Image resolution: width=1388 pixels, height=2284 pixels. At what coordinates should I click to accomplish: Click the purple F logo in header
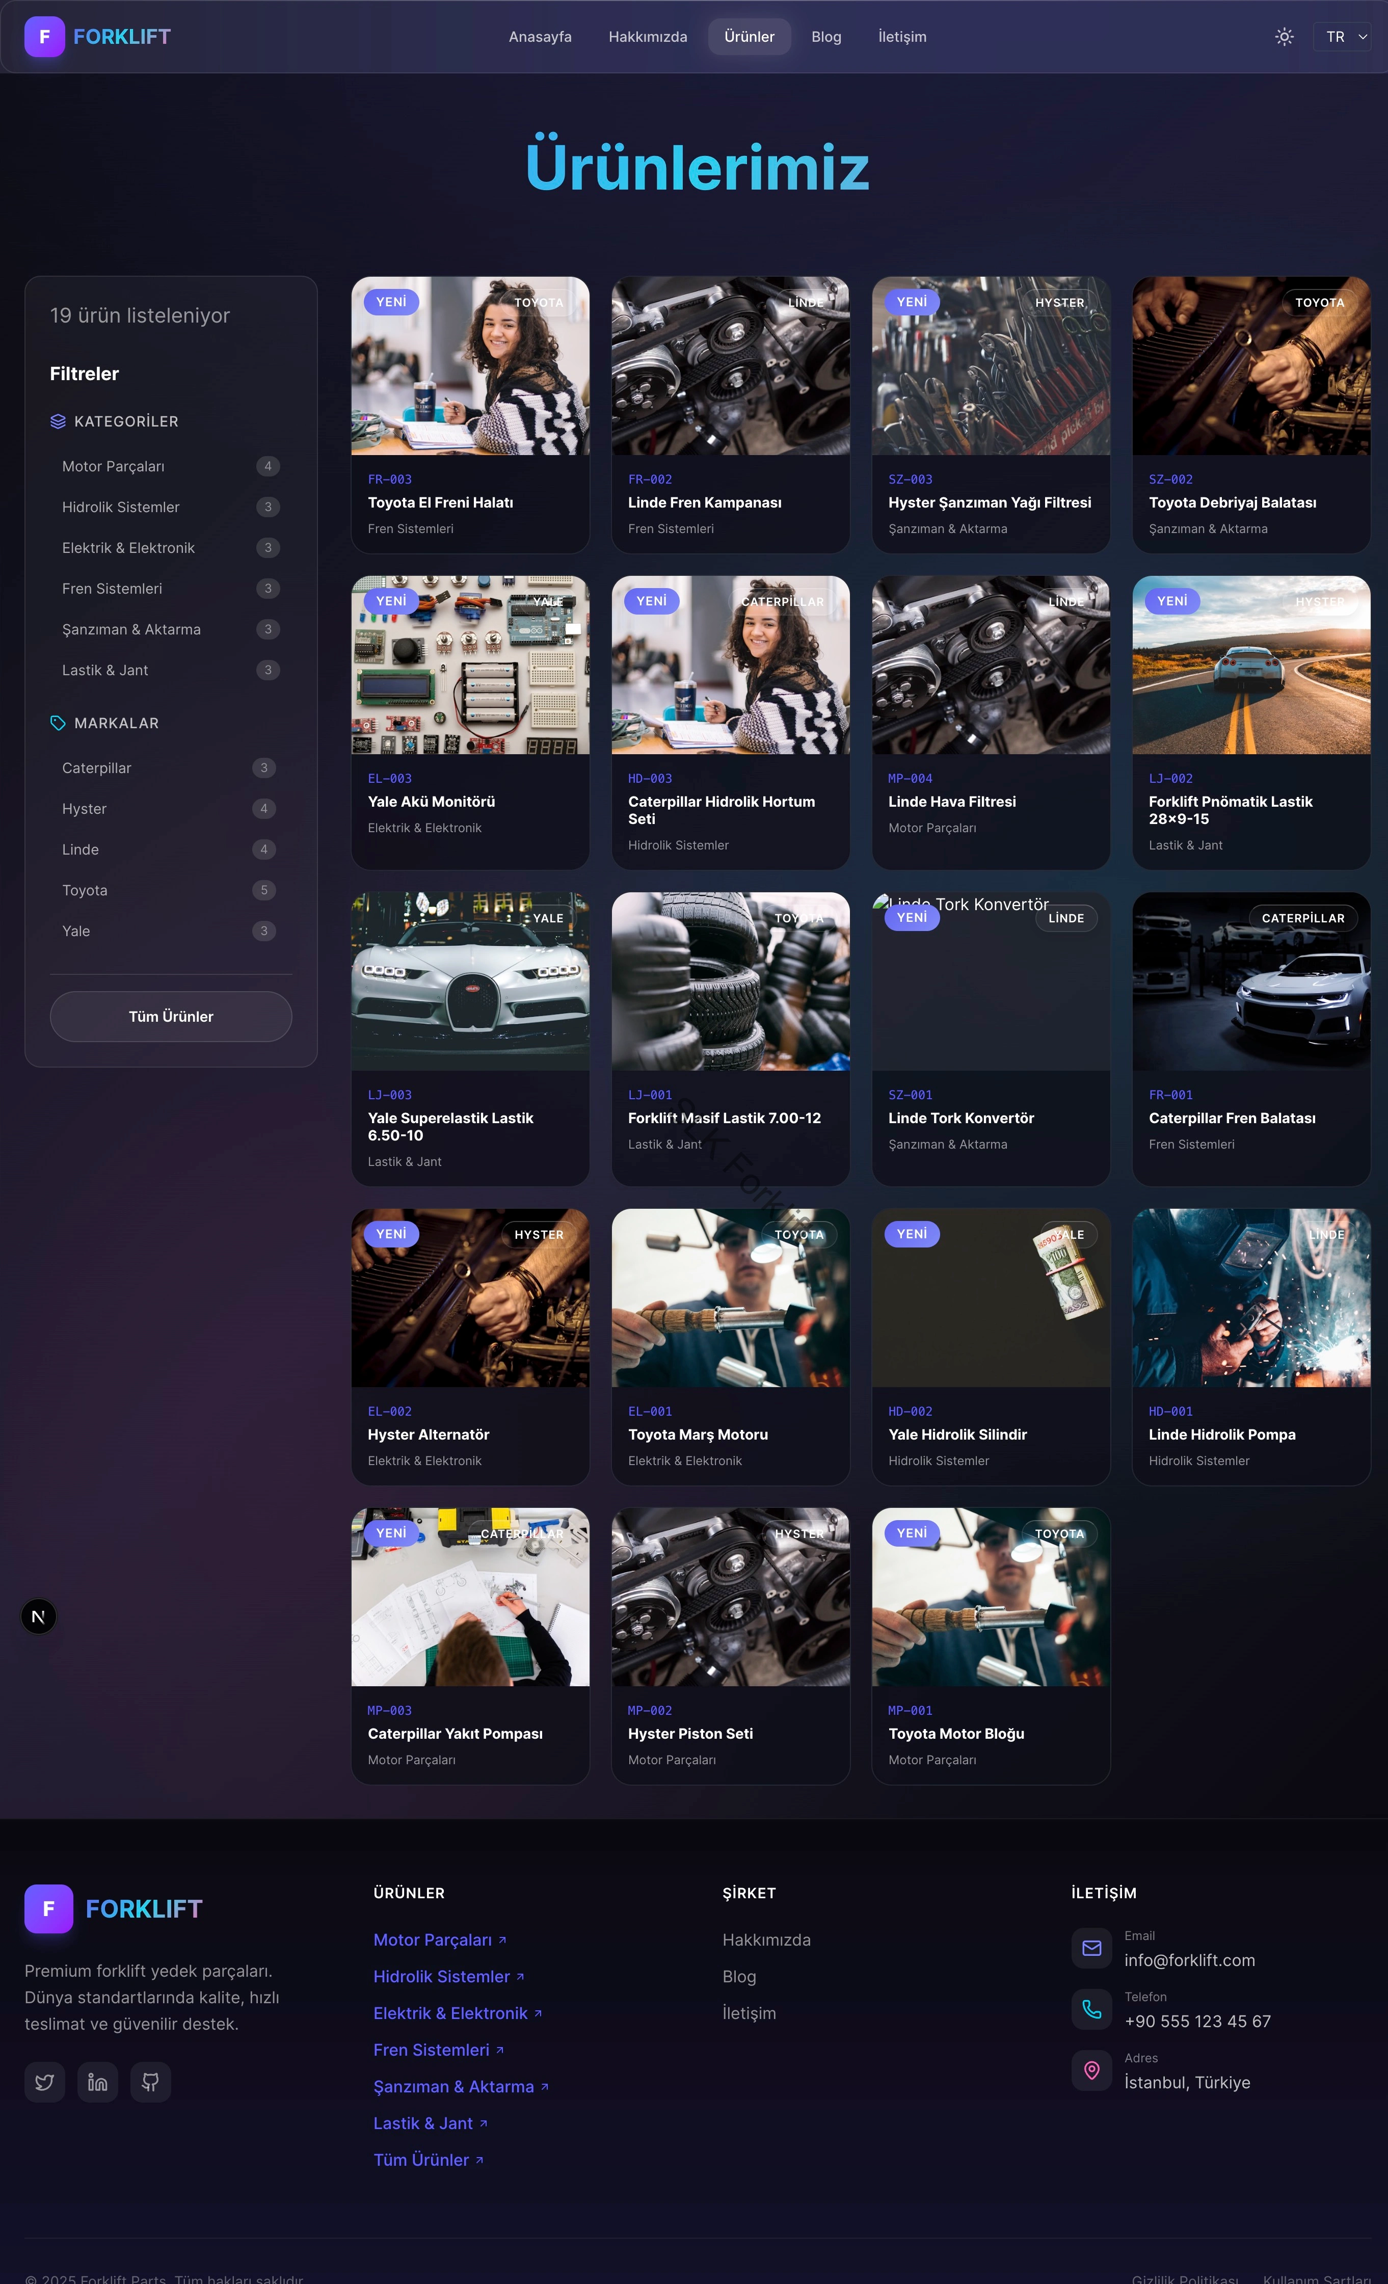[x=44, y=37]
